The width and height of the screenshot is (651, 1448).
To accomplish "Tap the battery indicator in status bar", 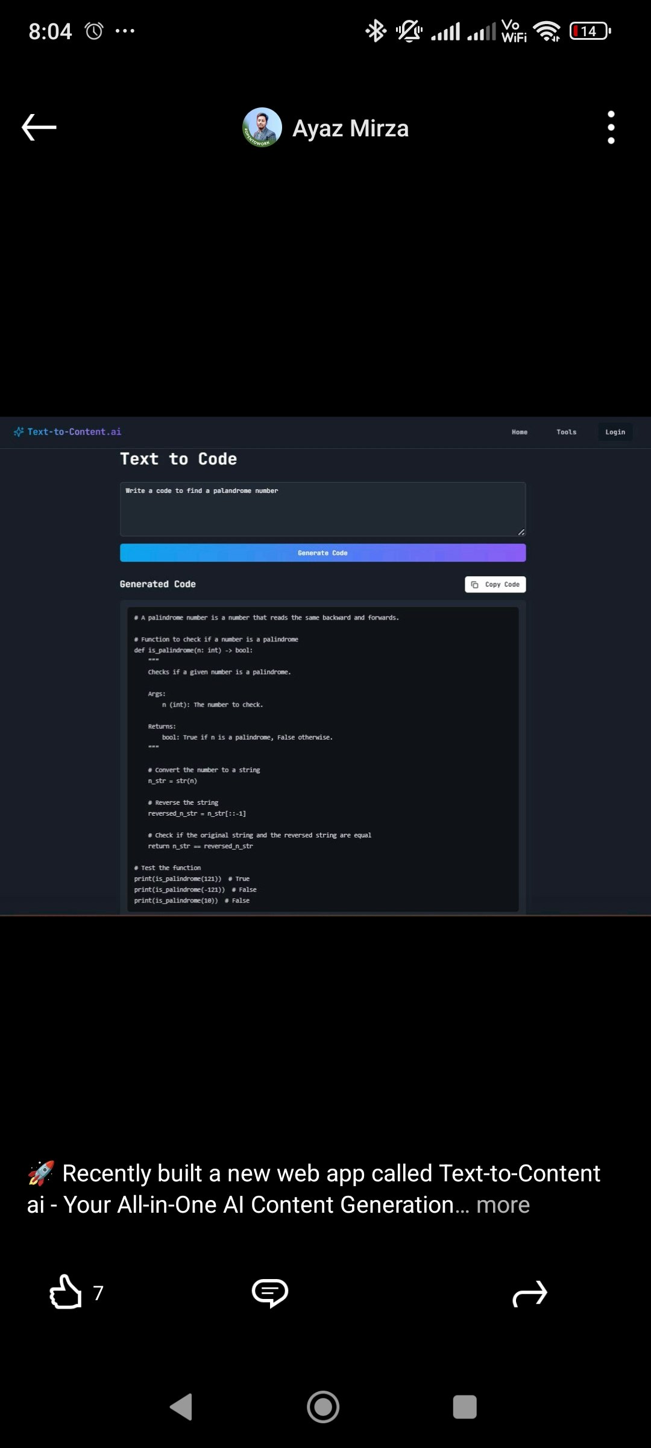I will 590,31.
